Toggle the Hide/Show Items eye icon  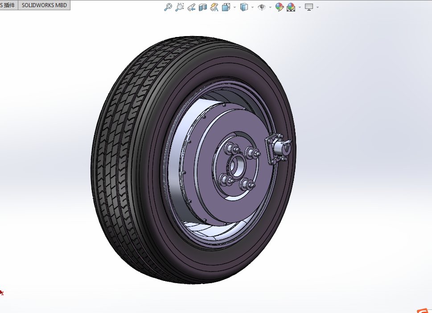click(261, 7)
